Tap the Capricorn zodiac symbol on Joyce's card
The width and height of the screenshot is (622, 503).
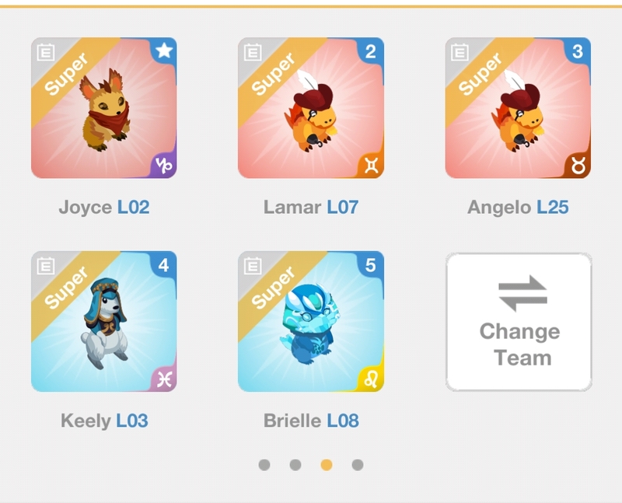pyautogui.click(x=164, y=166)
